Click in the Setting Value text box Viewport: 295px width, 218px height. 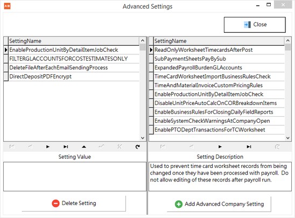75,177
